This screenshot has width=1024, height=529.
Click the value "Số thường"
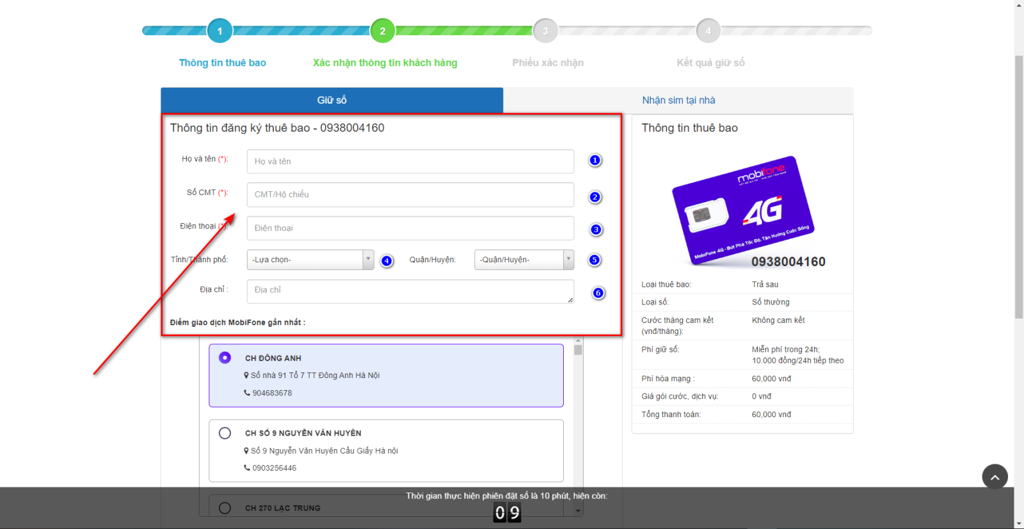click(771, 302)
